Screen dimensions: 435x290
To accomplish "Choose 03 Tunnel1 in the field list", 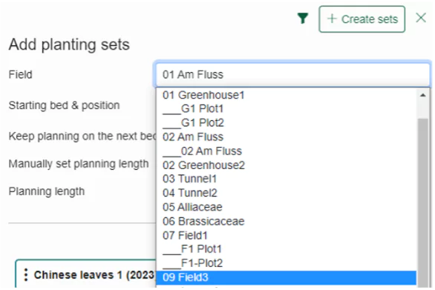I will pos(287,179).
